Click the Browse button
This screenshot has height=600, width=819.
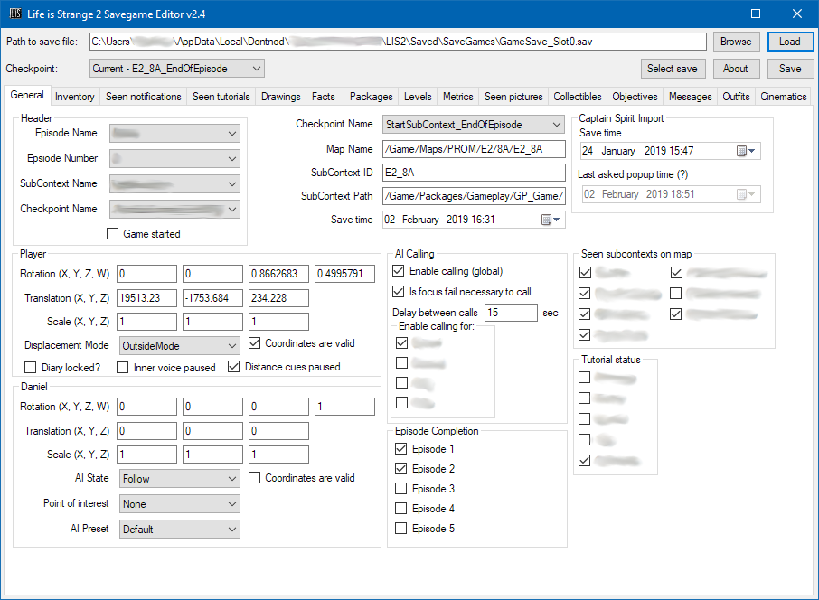(x=736, y=42)
